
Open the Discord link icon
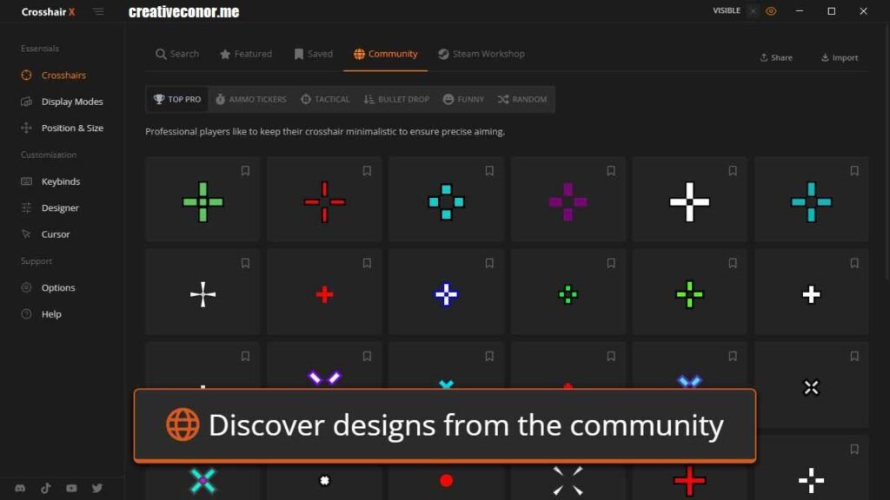tap(20, 488)
